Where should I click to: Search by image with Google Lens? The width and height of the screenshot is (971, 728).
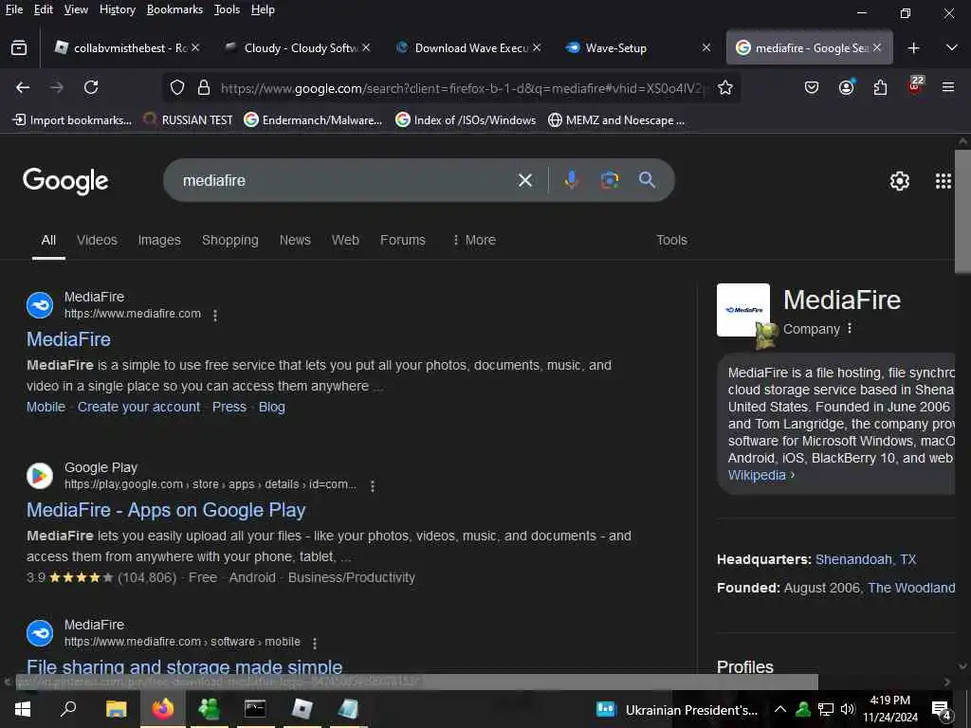610,180
